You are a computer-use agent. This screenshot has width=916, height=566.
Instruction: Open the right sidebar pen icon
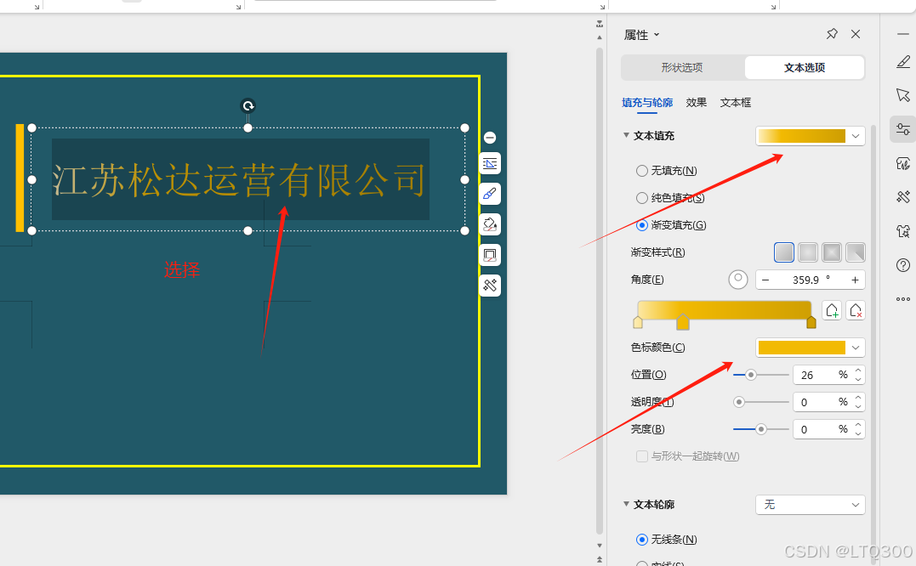coord(903,62)
